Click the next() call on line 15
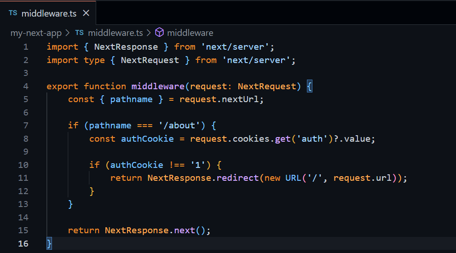Viewport: 456px width, 253px height. [184, 230]
